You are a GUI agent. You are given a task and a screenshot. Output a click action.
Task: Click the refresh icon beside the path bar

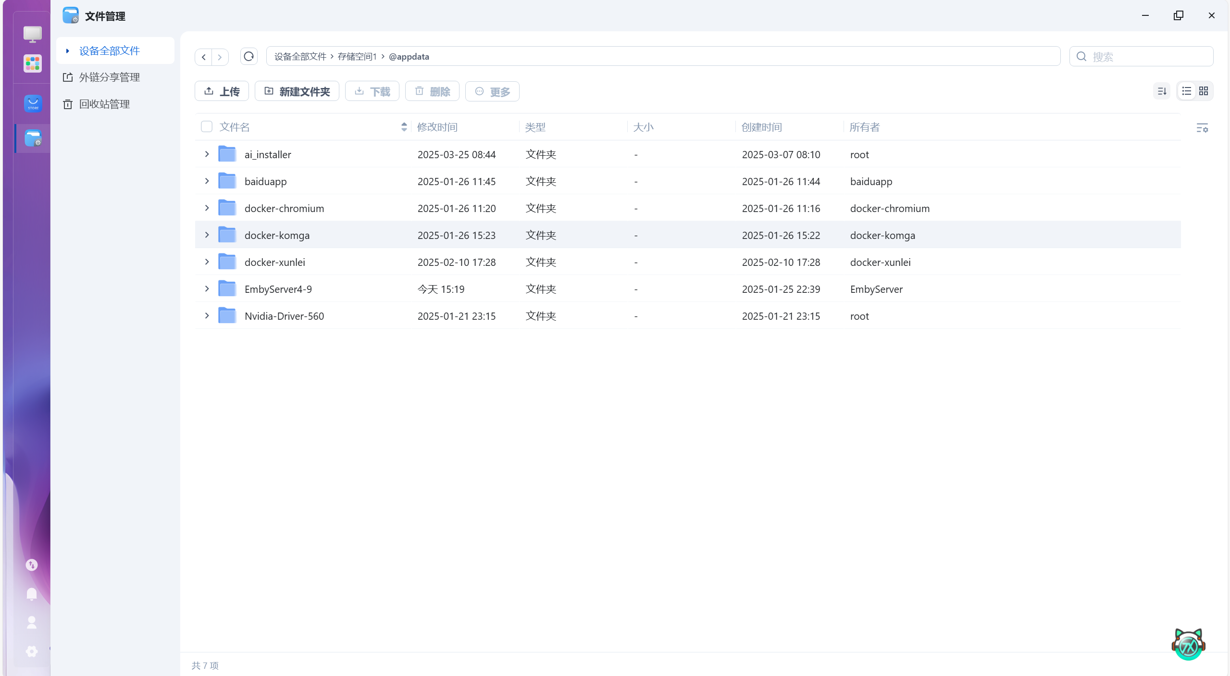point(248,56)
